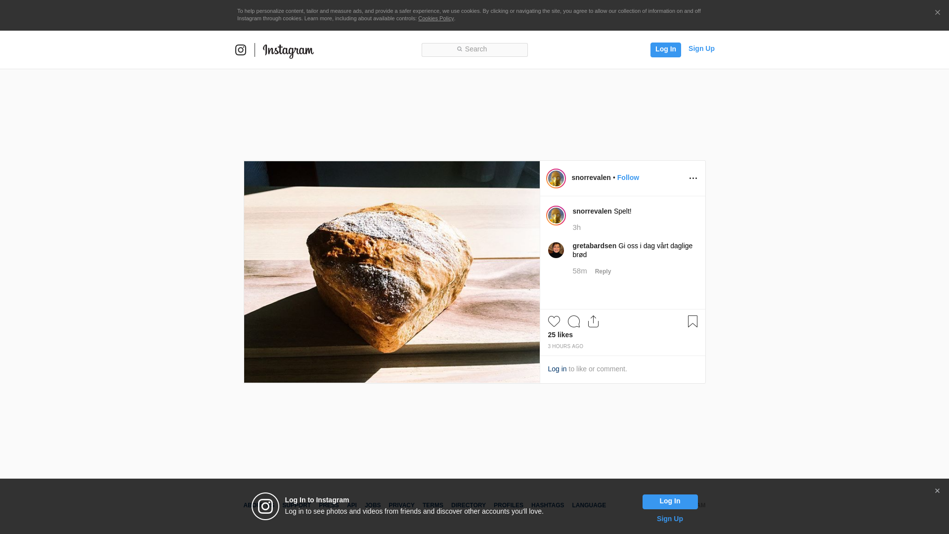Open the HASHTAGS footer link
The width and height of the screenshot is (949, 534).
pos(548,505)
